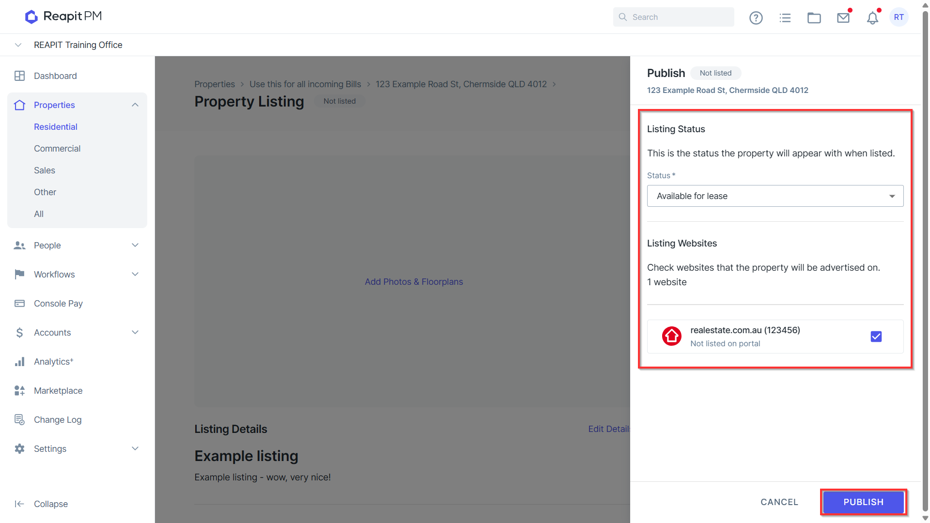Click the Collapse sidebar arrow icon
Screen dimensions: 930x523
[x=19, y=504]
